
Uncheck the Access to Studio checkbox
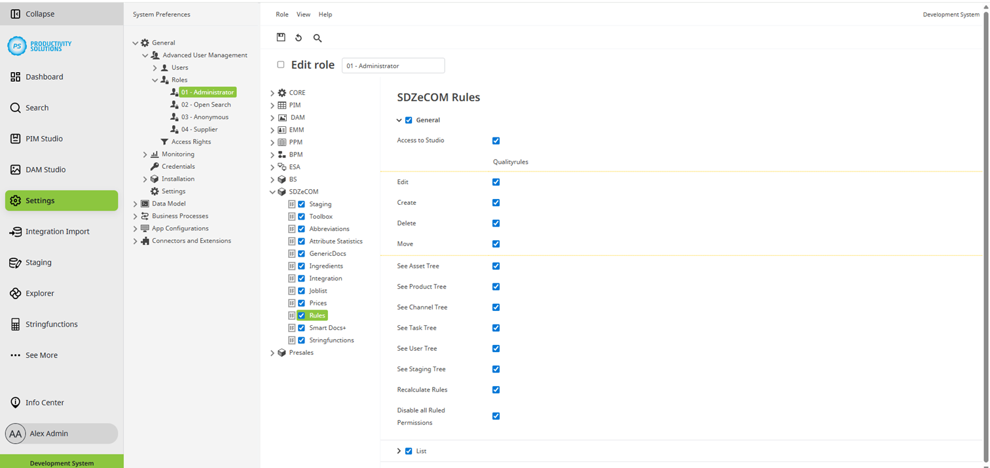(x=496, y=141)
